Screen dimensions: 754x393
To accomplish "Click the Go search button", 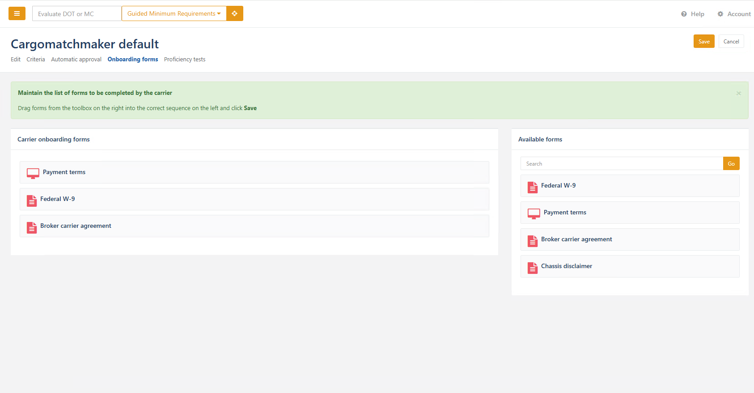I will coord(731,163).
